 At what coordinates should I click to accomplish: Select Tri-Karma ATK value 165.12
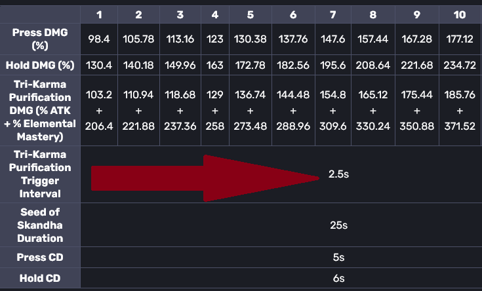(x=373, y=94)
